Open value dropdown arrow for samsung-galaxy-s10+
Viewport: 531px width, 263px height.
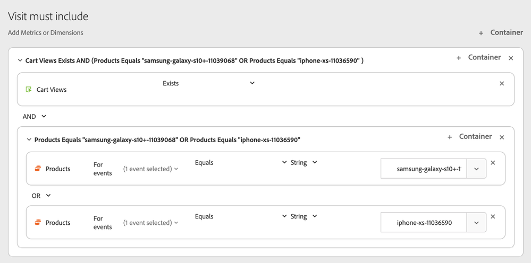pos(476,169)
